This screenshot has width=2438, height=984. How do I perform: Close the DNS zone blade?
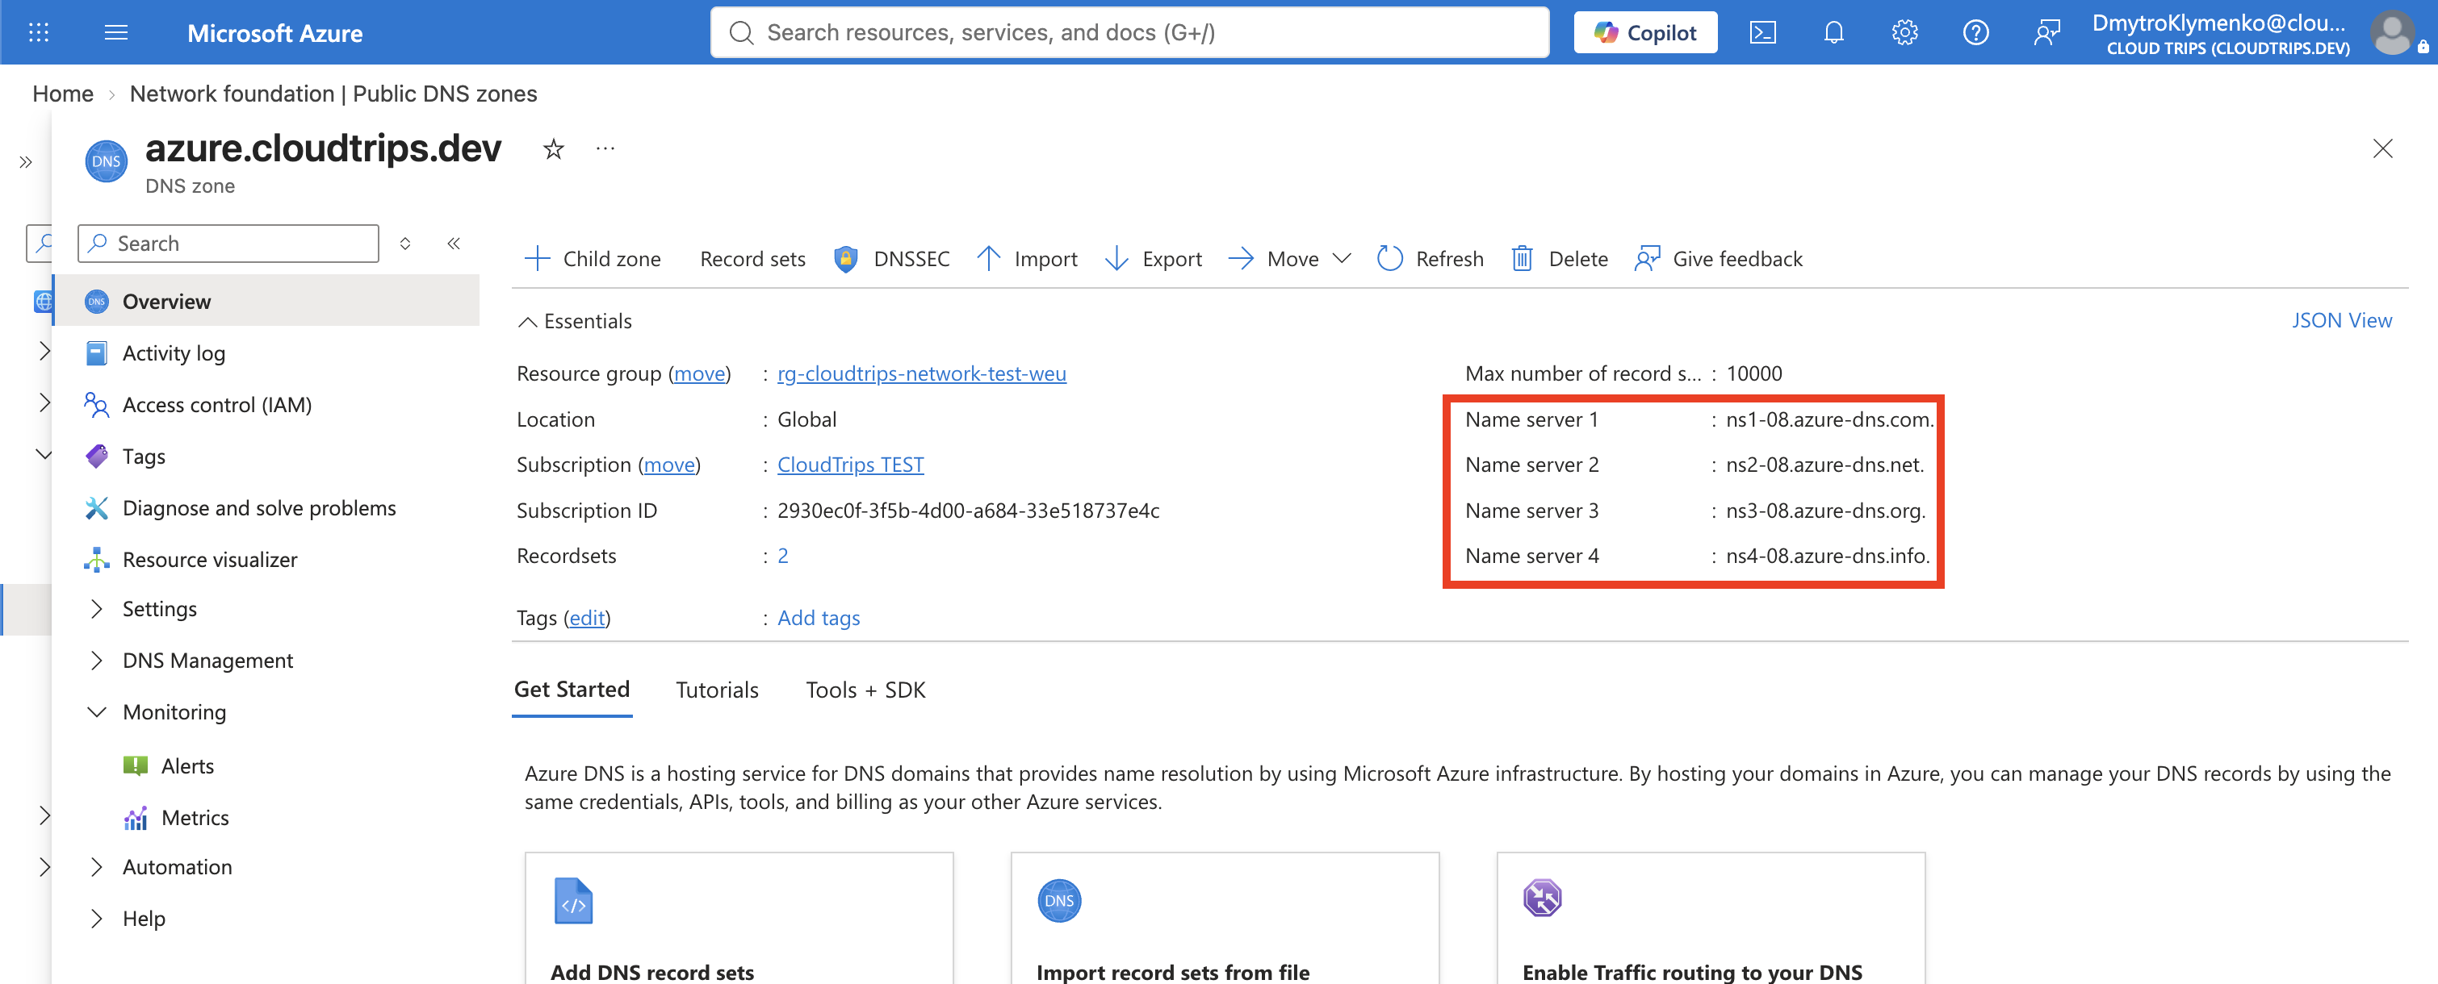(x=2382, y=148)
